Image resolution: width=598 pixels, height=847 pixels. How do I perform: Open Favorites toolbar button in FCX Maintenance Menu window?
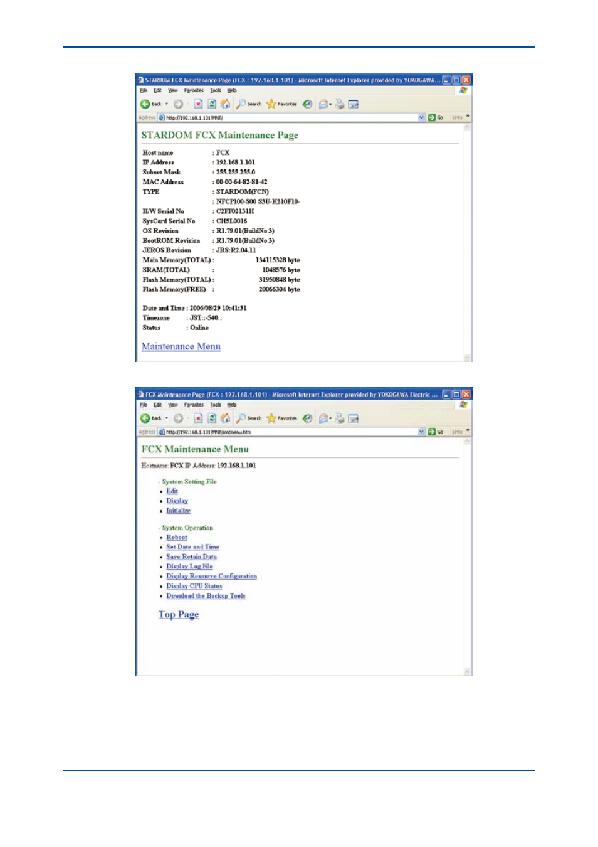coord(282,418)
